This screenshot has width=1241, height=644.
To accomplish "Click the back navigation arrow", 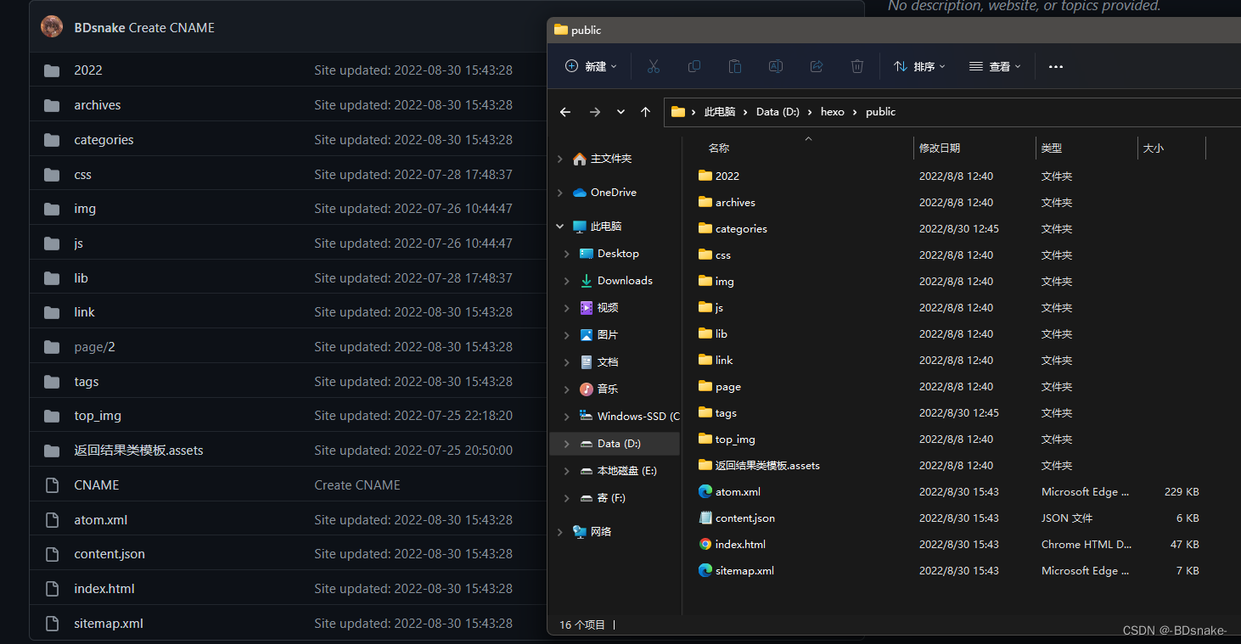I will 564,111.
